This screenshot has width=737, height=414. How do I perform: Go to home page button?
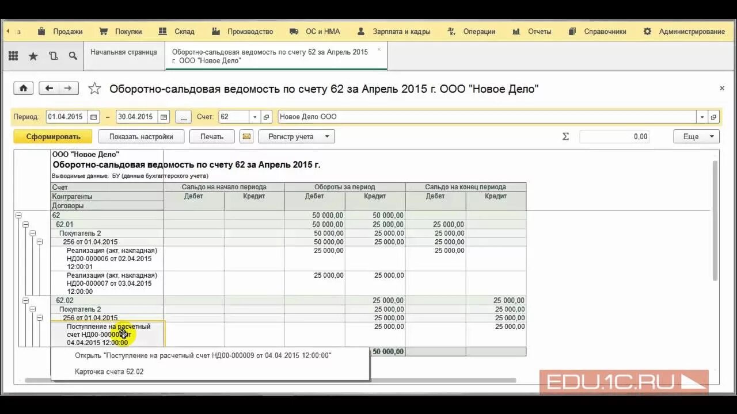23,88
